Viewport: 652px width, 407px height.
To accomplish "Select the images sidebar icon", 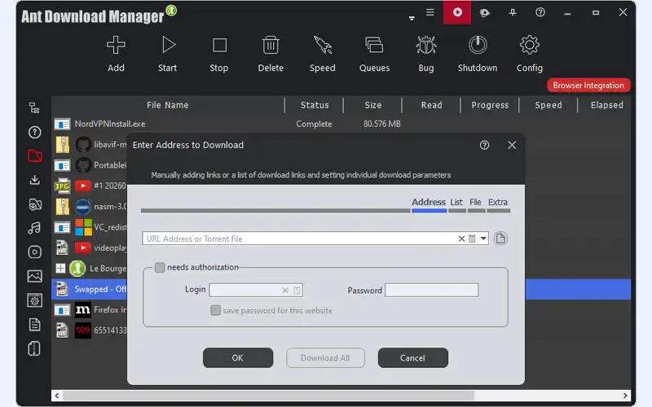I will tap(34, 276).
